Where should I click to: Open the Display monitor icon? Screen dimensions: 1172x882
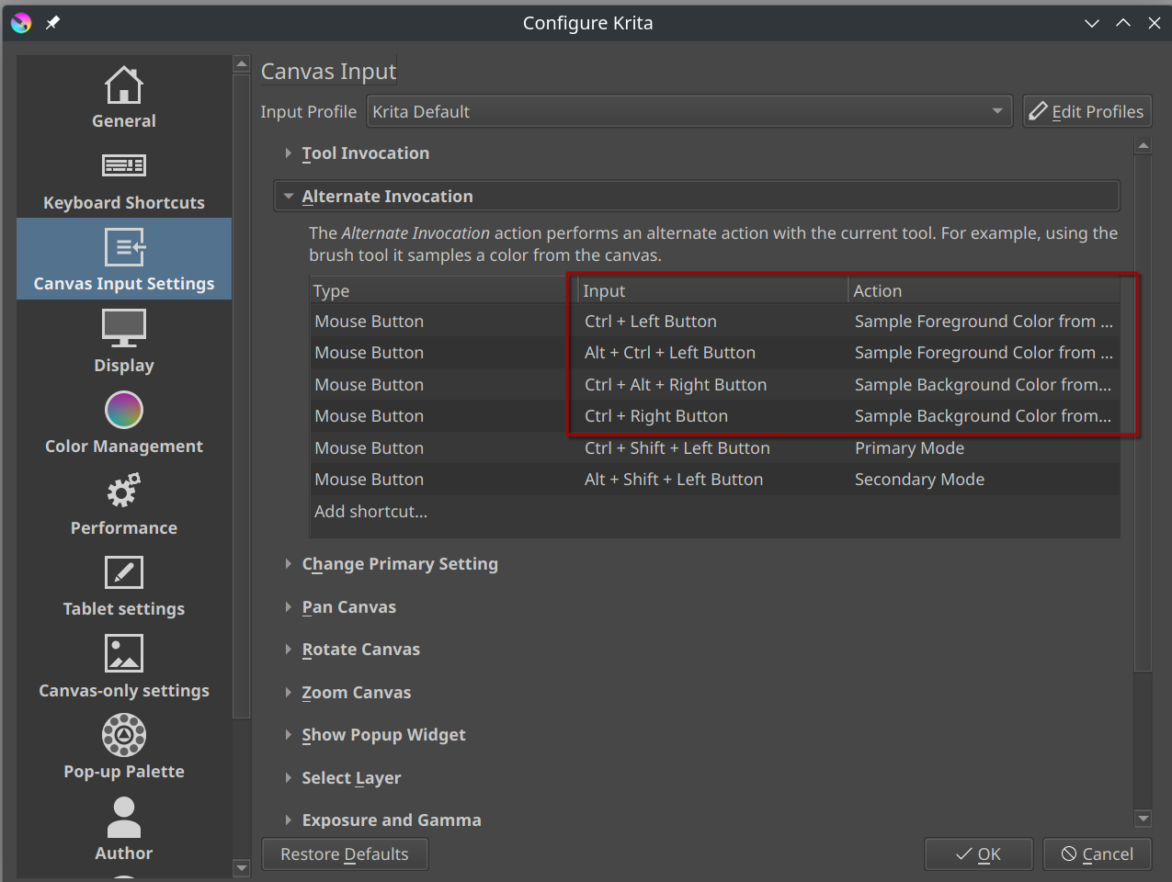(124, 329)
